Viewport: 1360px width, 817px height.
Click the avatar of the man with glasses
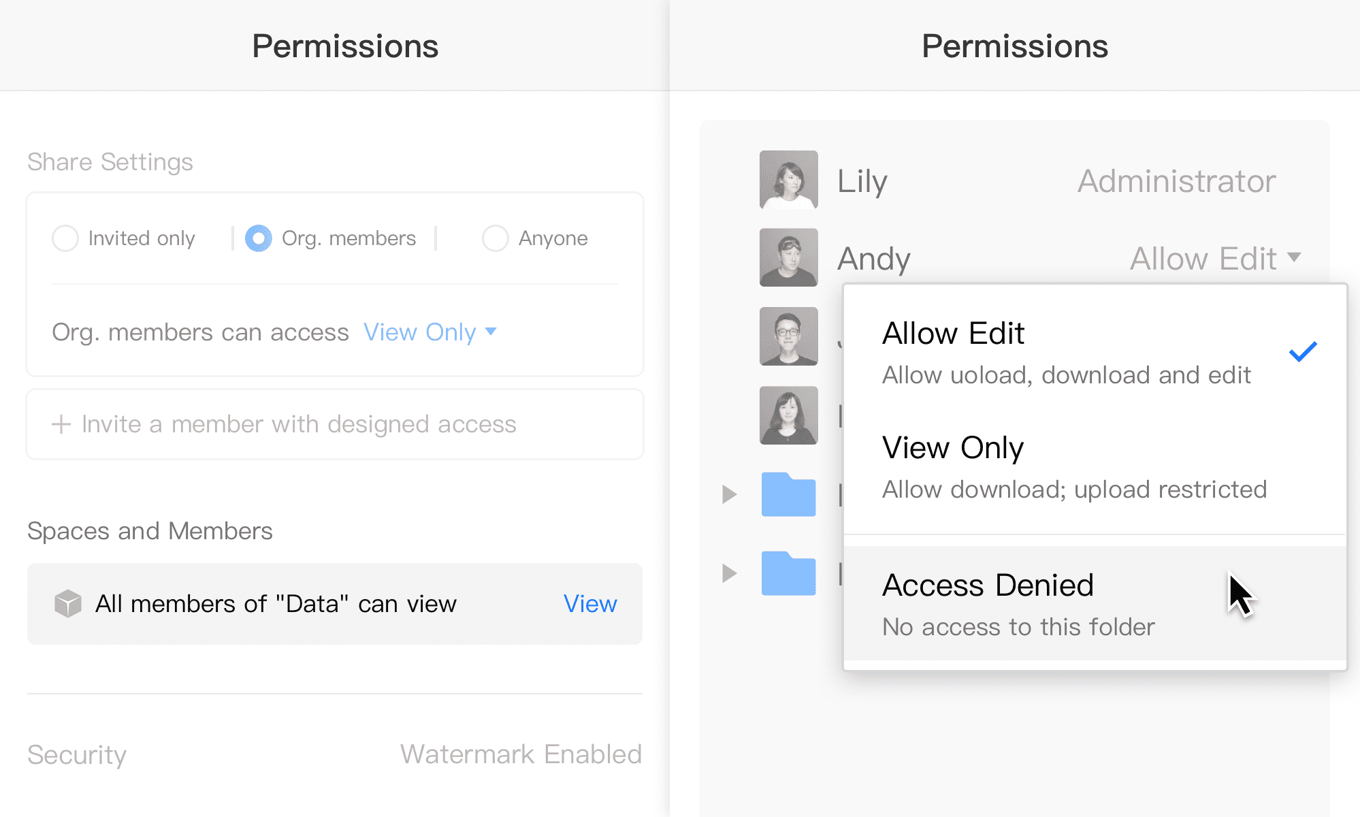click(788, 336)
